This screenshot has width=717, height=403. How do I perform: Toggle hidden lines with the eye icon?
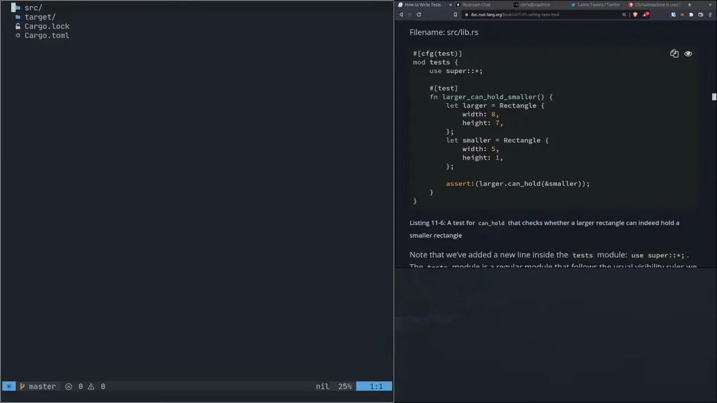[688, 54]
